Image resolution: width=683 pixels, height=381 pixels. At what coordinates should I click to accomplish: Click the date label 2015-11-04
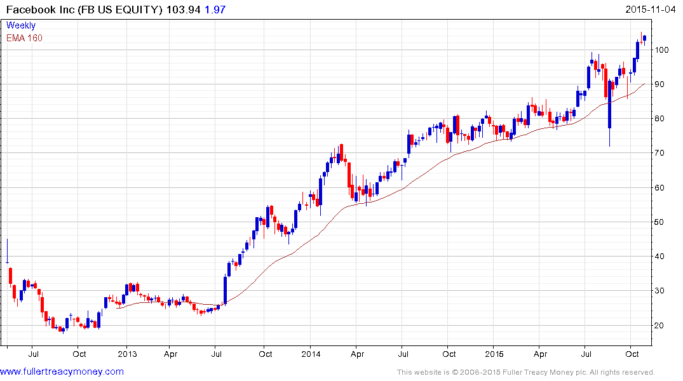[x=651, y=9]
